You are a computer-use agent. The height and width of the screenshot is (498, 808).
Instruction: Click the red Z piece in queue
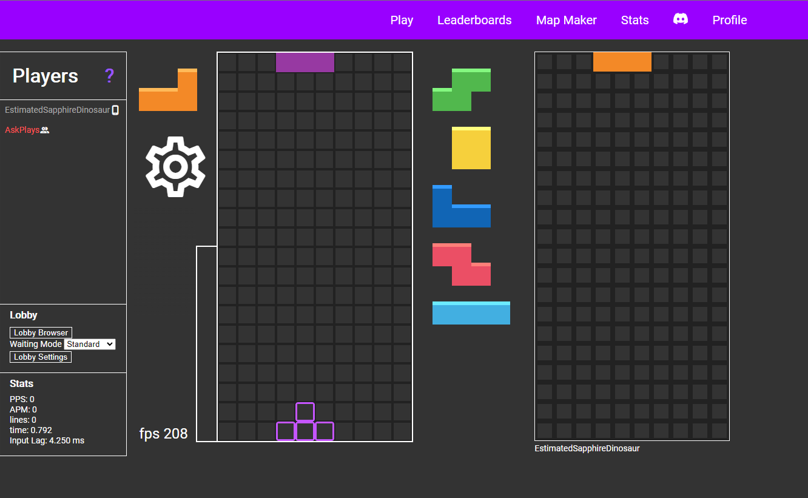[x=462, y=264]
